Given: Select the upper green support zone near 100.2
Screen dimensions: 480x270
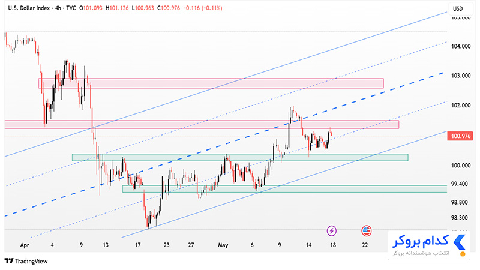Looking at the screenshot, I should [x=240, y=157].
